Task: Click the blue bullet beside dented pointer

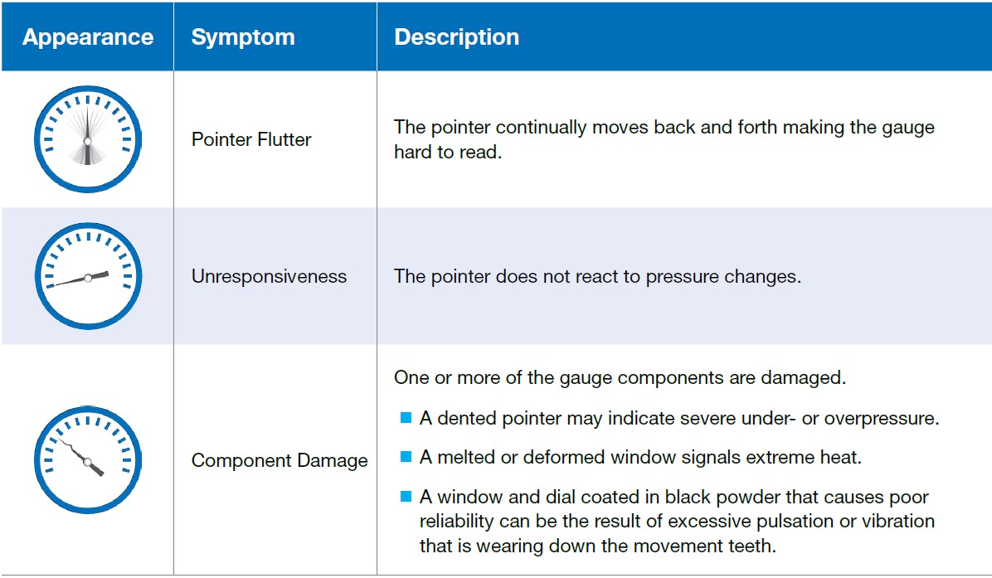Action: coord(406,418)
